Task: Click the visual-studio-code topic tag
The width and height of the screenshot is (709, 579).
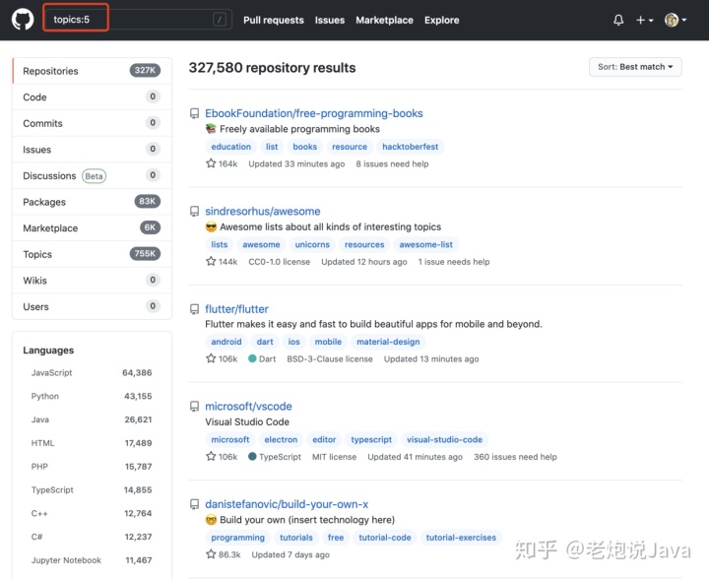Action: (444, 439)
